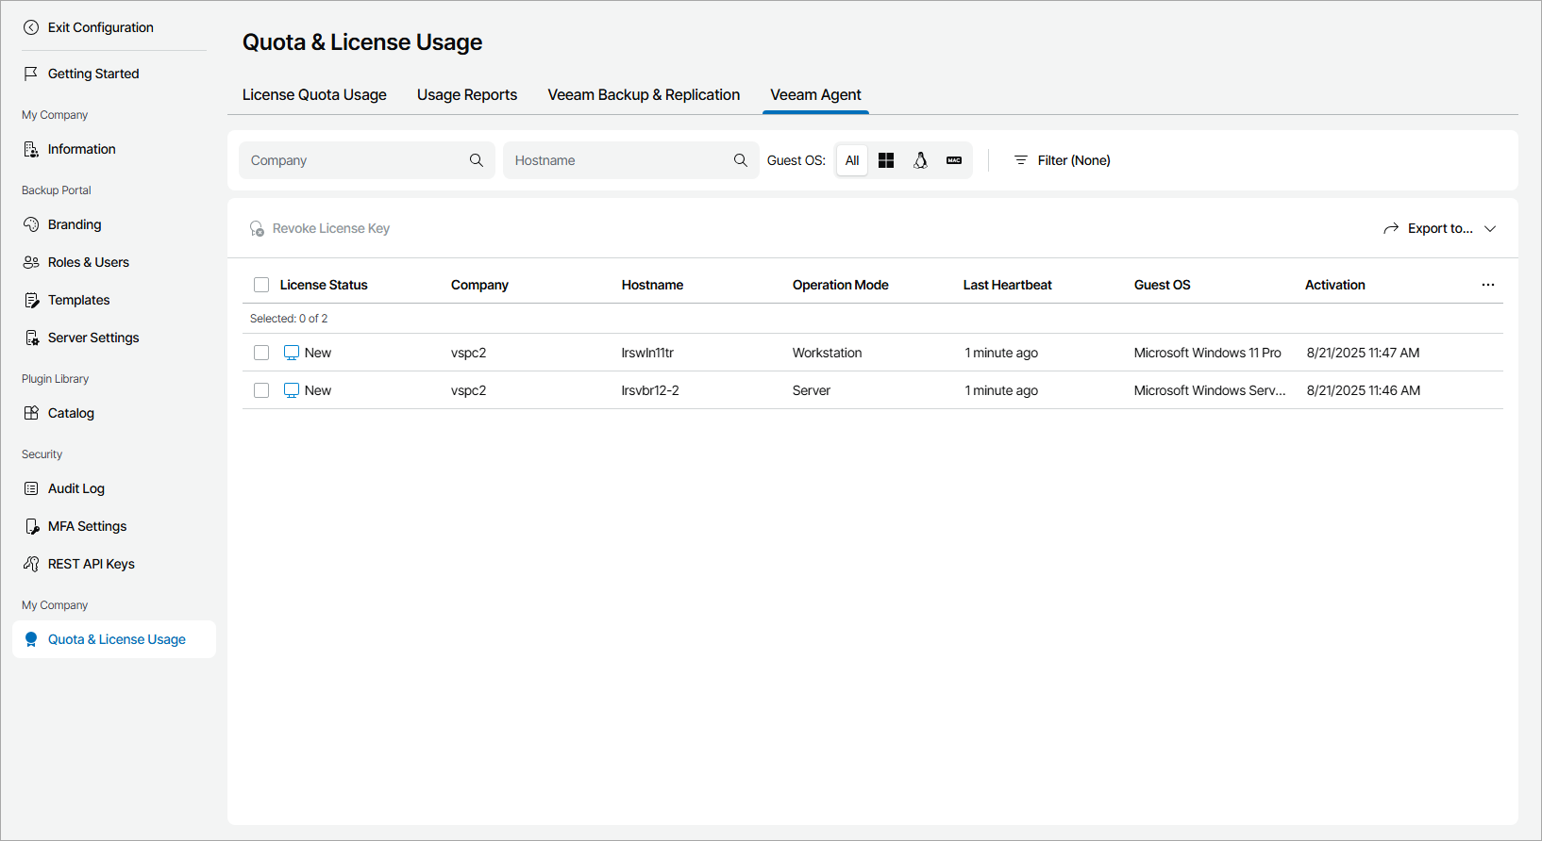Image resolution: width=1542 pixels, height=841 pixels.
Task: Click Server operation mode cell
Action: pyautogui.click(x=811, y=390)
